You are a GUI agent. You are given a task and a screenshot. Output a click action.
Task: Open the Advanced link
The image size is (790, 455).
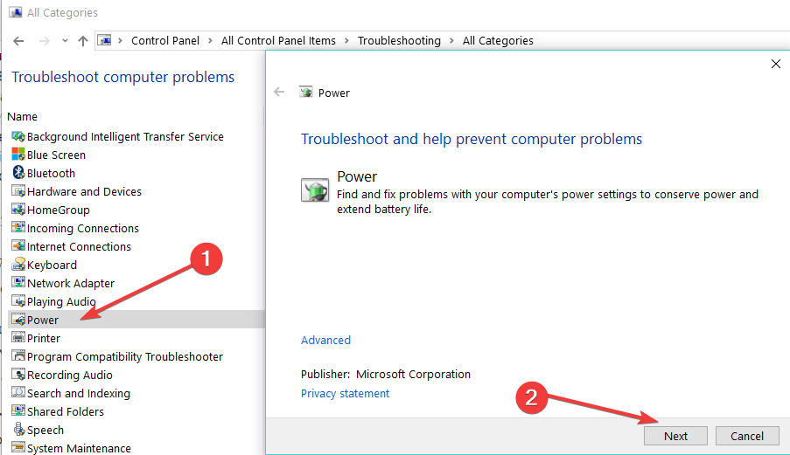325,341
